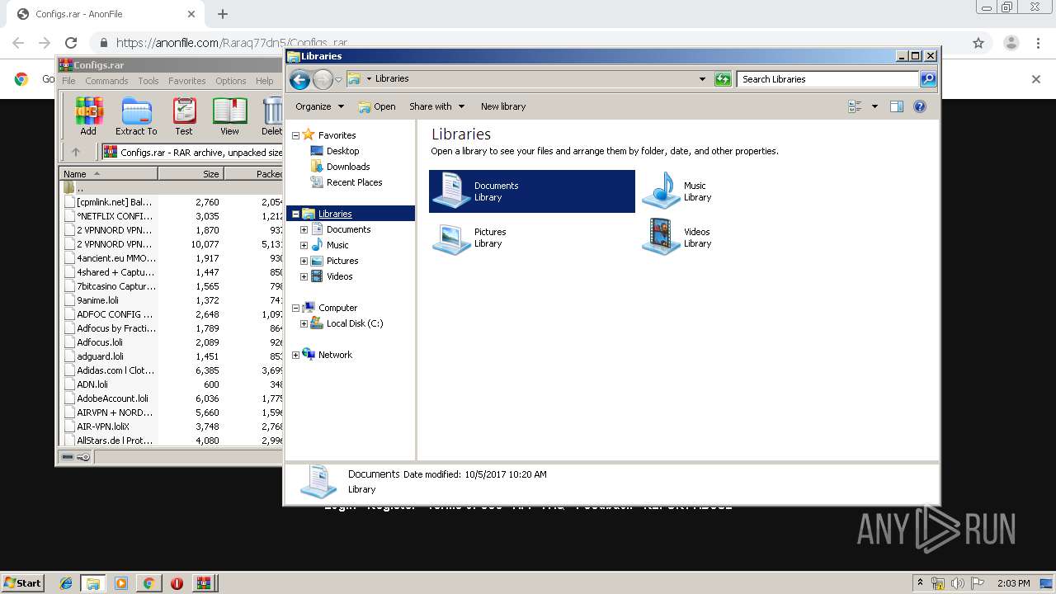Open WinRAR Options menu
The image size is (1056, 594).
click(231, 81)
